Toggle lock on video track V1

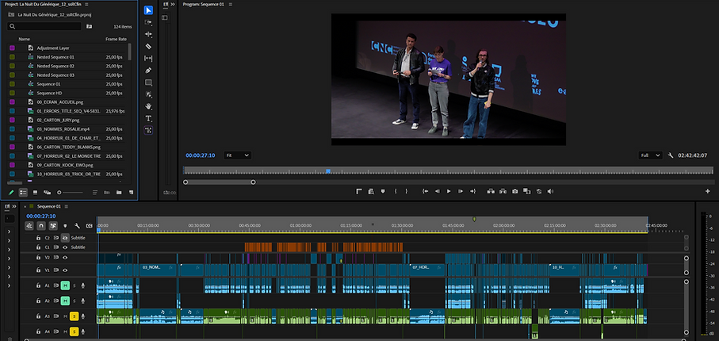(39, 270)
